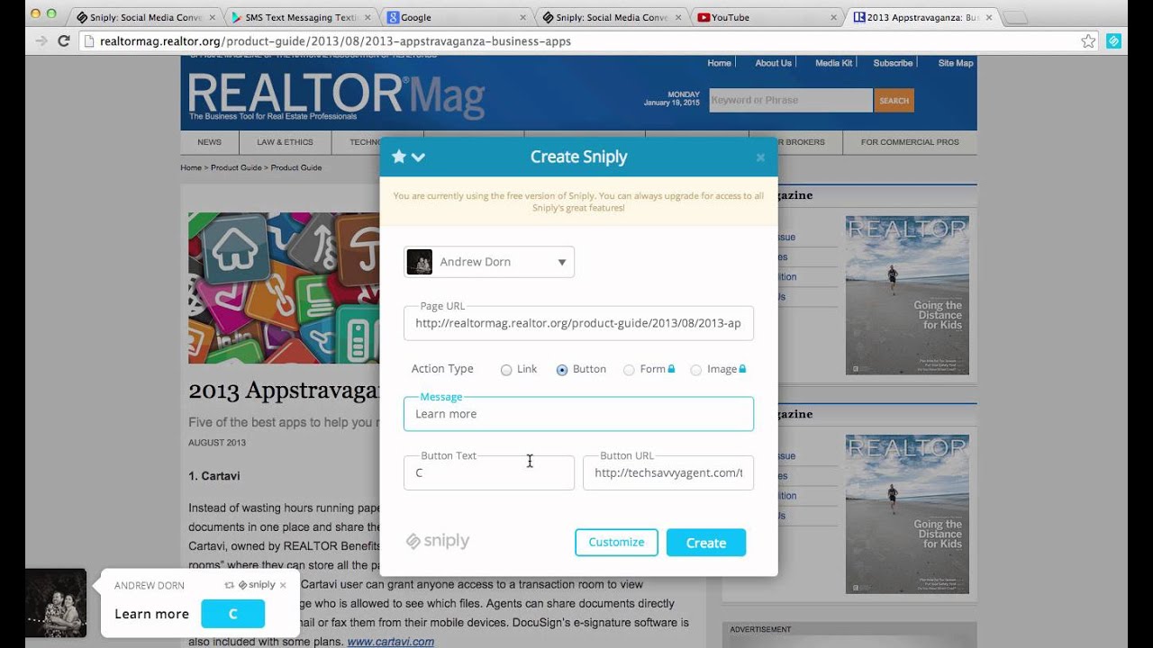Click the colorful app icons article image
The width and height of the screenshot is (1153, 648).
[x=284, y=288]
